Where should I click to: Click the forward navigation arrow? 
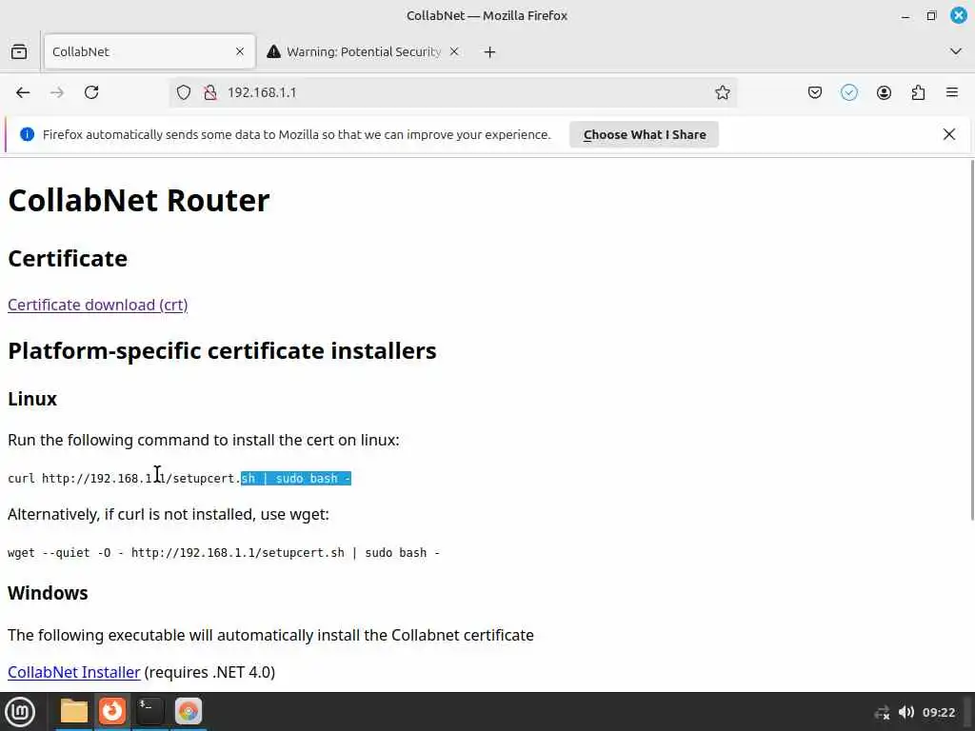pos(56,92)
